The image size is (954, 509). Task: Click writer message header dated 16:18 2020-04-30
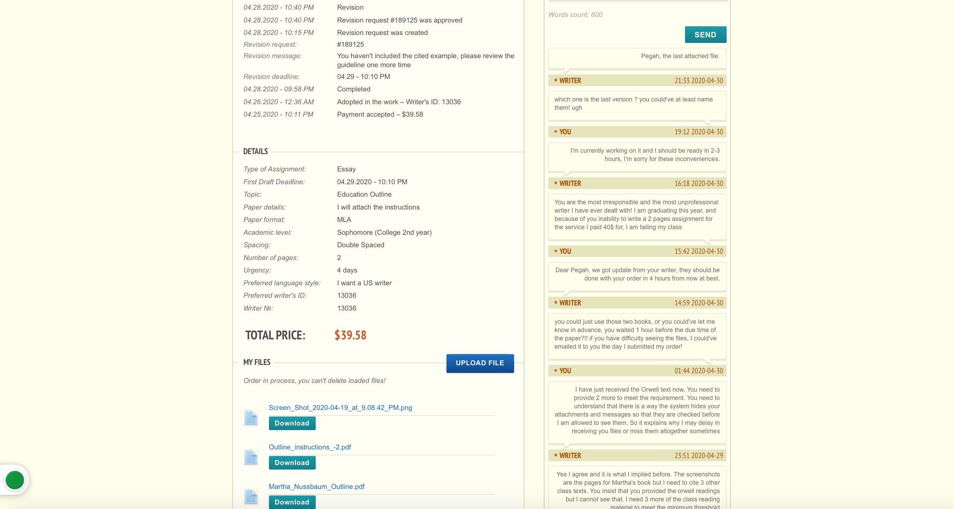tap(637, 184)
